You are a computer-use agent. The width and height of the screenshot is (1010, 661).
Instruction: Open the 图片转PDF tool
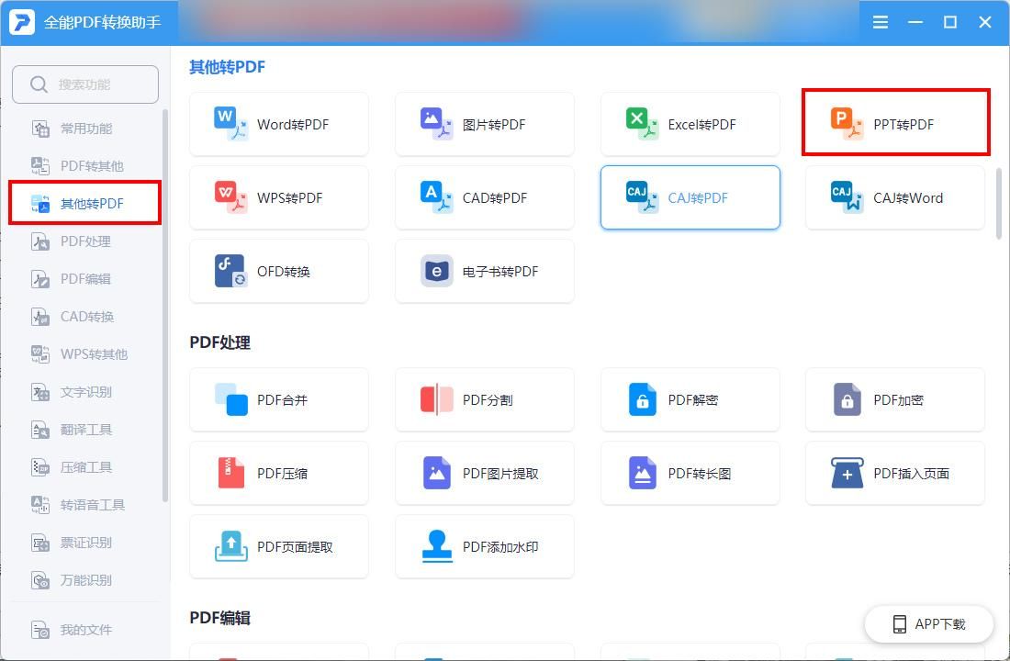[485, 124]
